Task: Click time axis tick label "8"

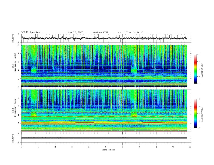Action: pyautogui.click(x=156, y=147)
